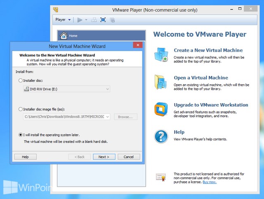Maximize the VMware Player window

(x=240, y=9)
